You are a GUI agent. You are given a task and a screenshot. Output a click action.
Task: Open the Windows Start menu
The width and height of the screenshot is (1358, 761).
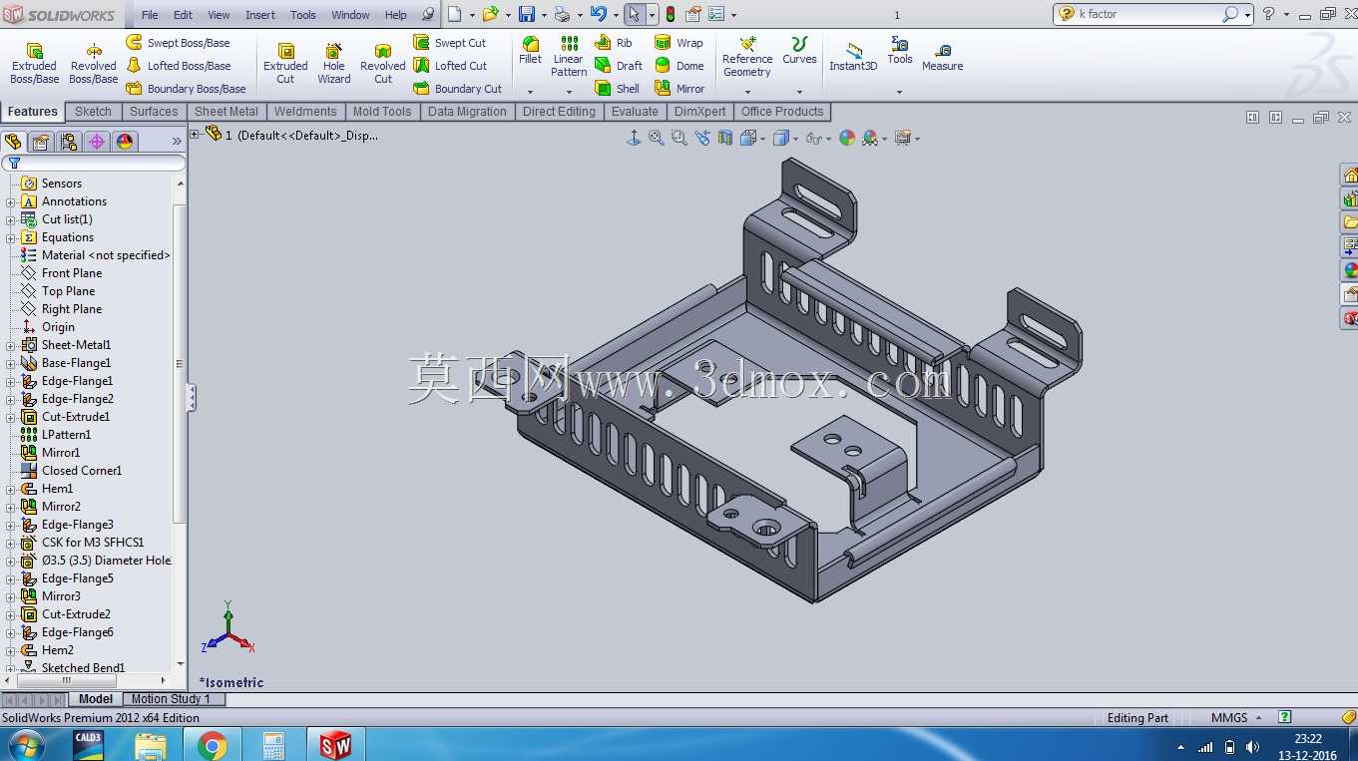25,745
